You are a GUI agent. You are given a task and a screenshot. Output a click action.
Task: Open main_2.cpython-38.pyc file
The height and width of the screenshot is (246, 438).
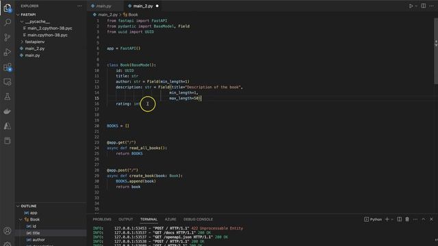50,28
